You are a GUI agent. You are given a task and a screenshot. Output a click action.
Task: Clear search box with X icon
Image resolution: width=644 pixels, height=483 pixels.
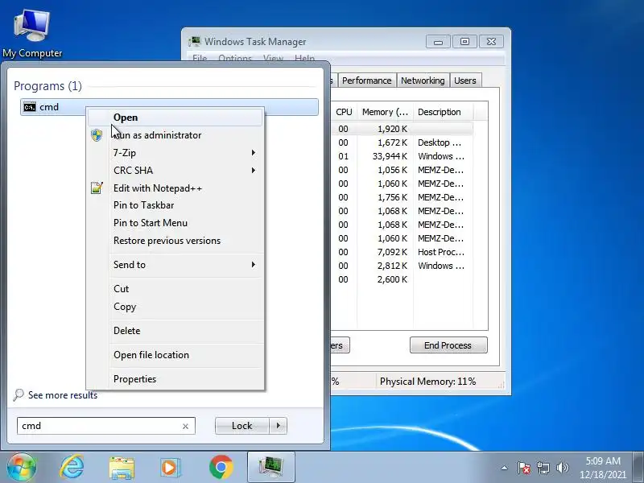point(185,427)
